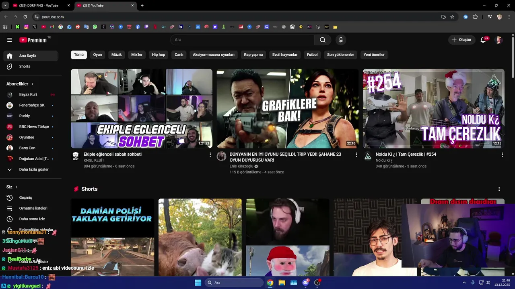The width and height of the screenshot is (515, 289).
Task: Open the WhatsApp bookmark
Action: point(95,27)
